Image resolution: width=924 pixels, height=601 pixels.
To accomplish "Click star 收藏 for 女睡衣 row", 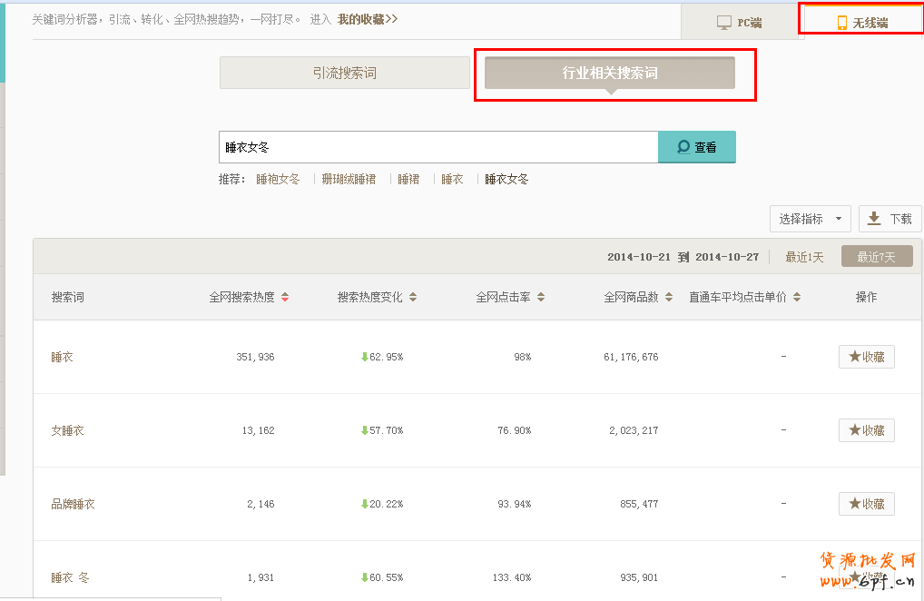I will click(x=866, y=430).
